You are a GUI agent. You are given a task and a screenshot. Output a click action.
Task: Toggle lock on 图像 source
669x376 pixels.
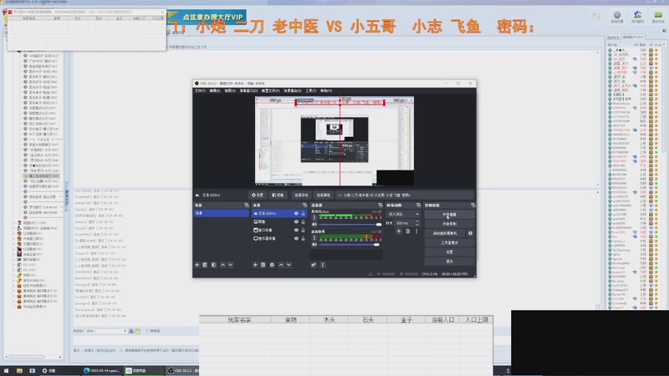[304, 221]
